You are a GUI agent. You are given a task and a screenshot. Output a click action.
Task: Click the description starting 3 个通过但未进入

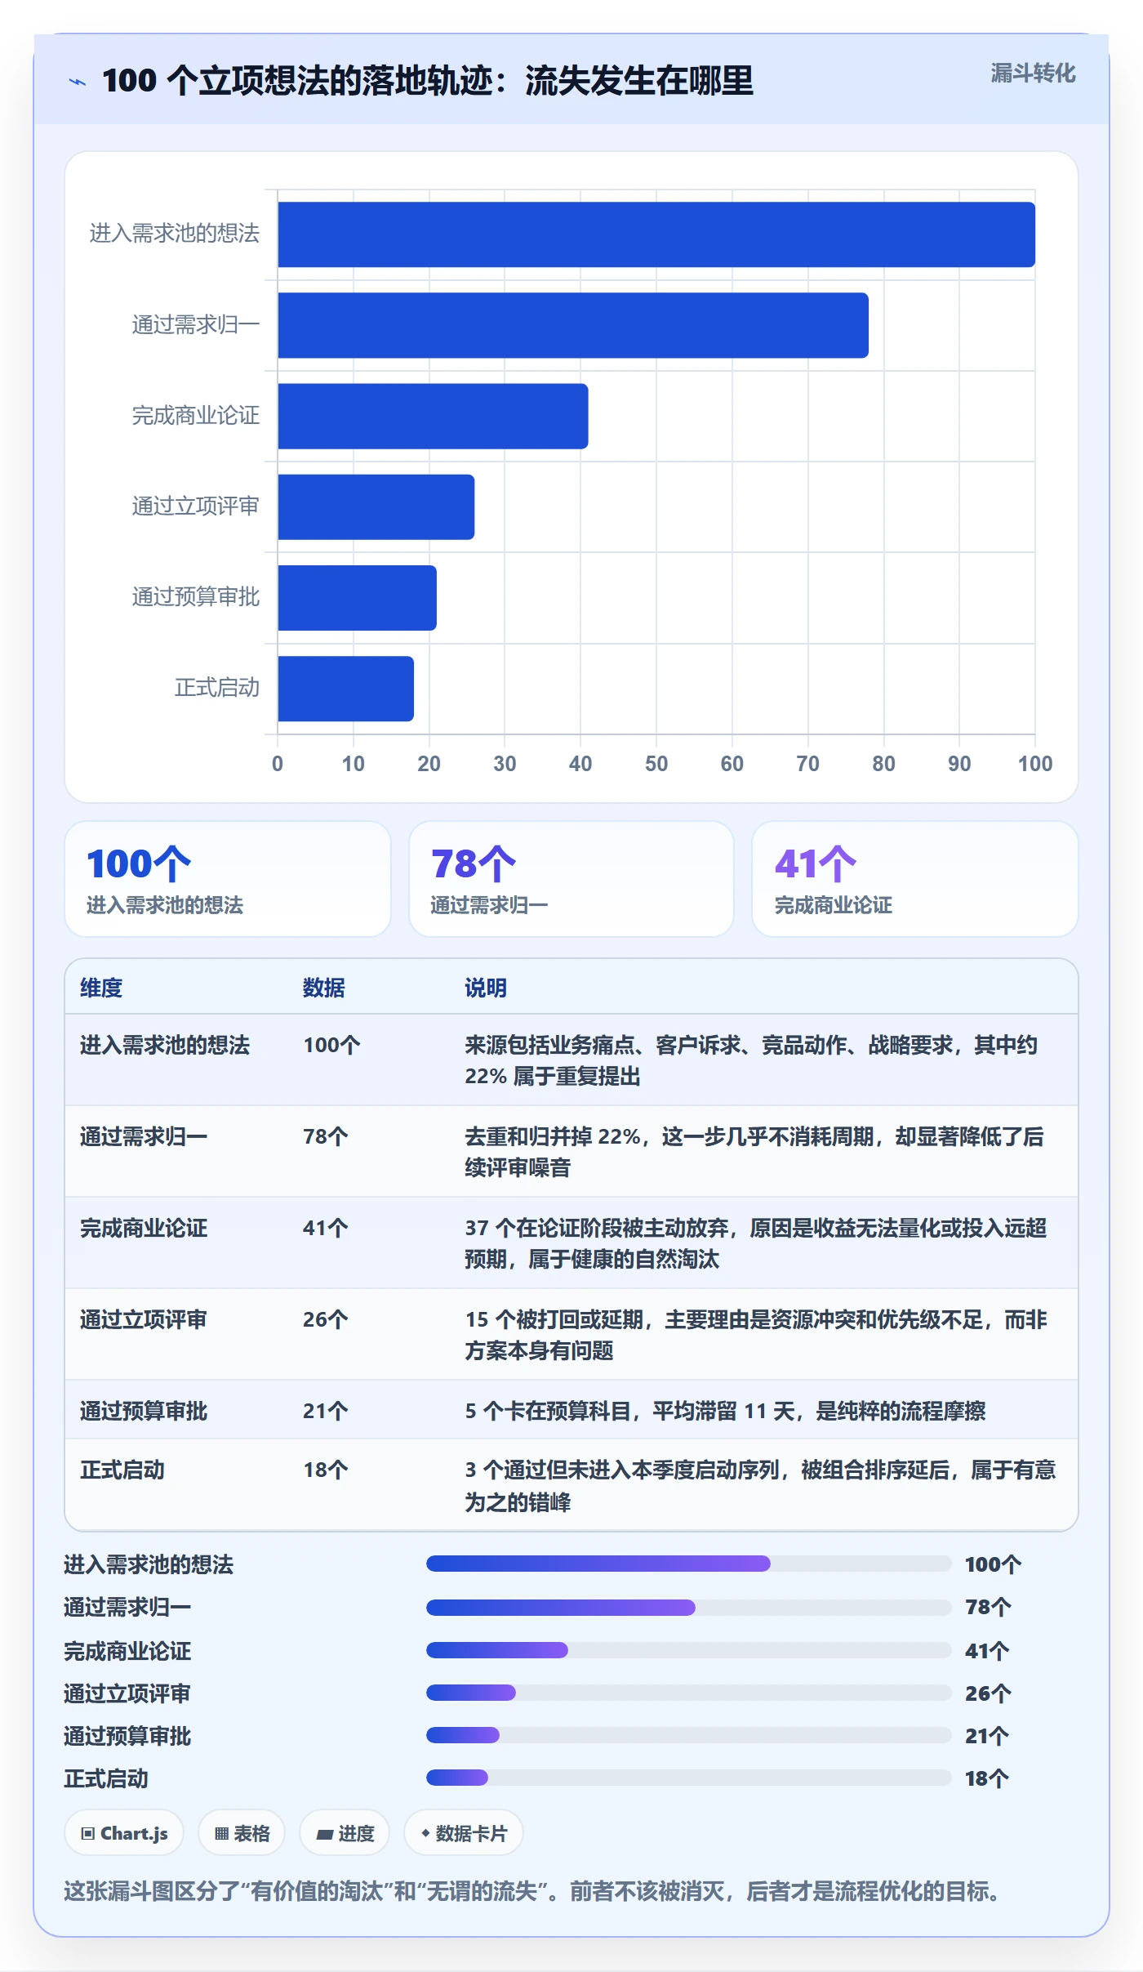click(x=760, y=1486)
